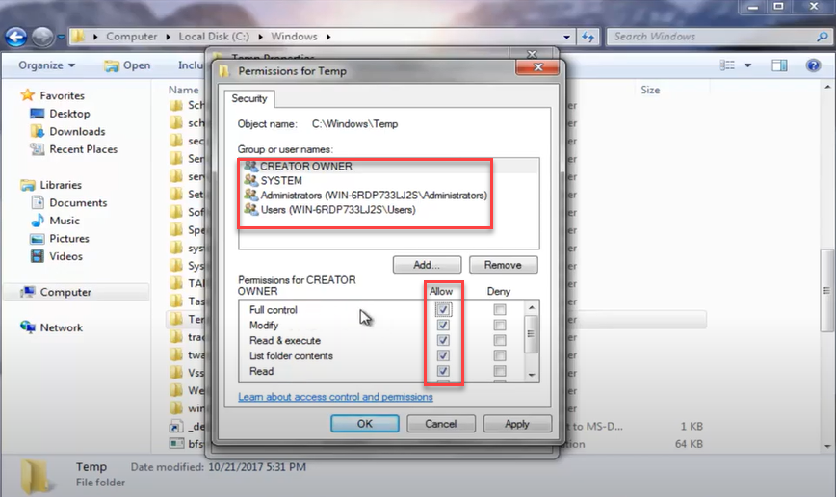Screen dimensions: 836x497
Task: Toggle Allow checkbox for Read
Action: click(443, 371)
